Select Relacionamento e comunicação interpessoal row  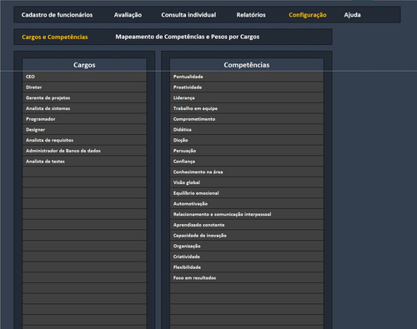[247, 214]
